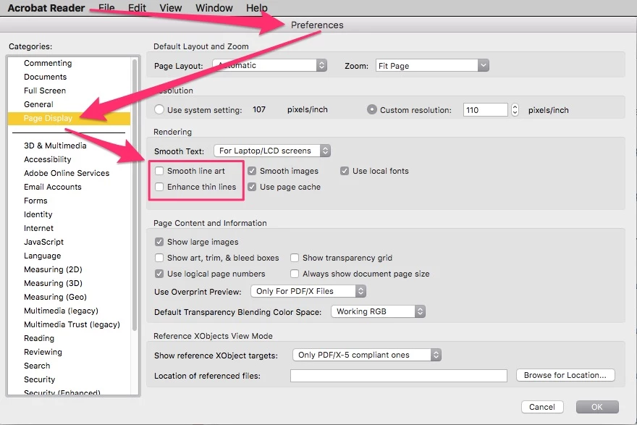Enable the Smooth line art checkbox
The image size is (637, 425).
click(159, 171)
